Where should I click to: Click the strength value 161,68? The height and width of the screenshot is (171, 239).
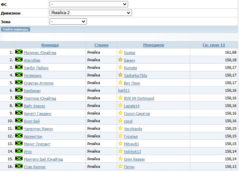231,52
